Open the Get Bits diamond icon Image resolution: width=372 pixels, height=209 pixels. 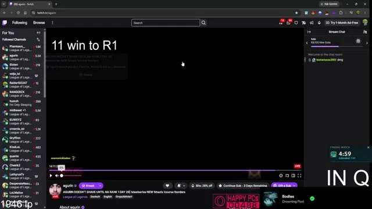pyautogui.click(x=319, y=23)
